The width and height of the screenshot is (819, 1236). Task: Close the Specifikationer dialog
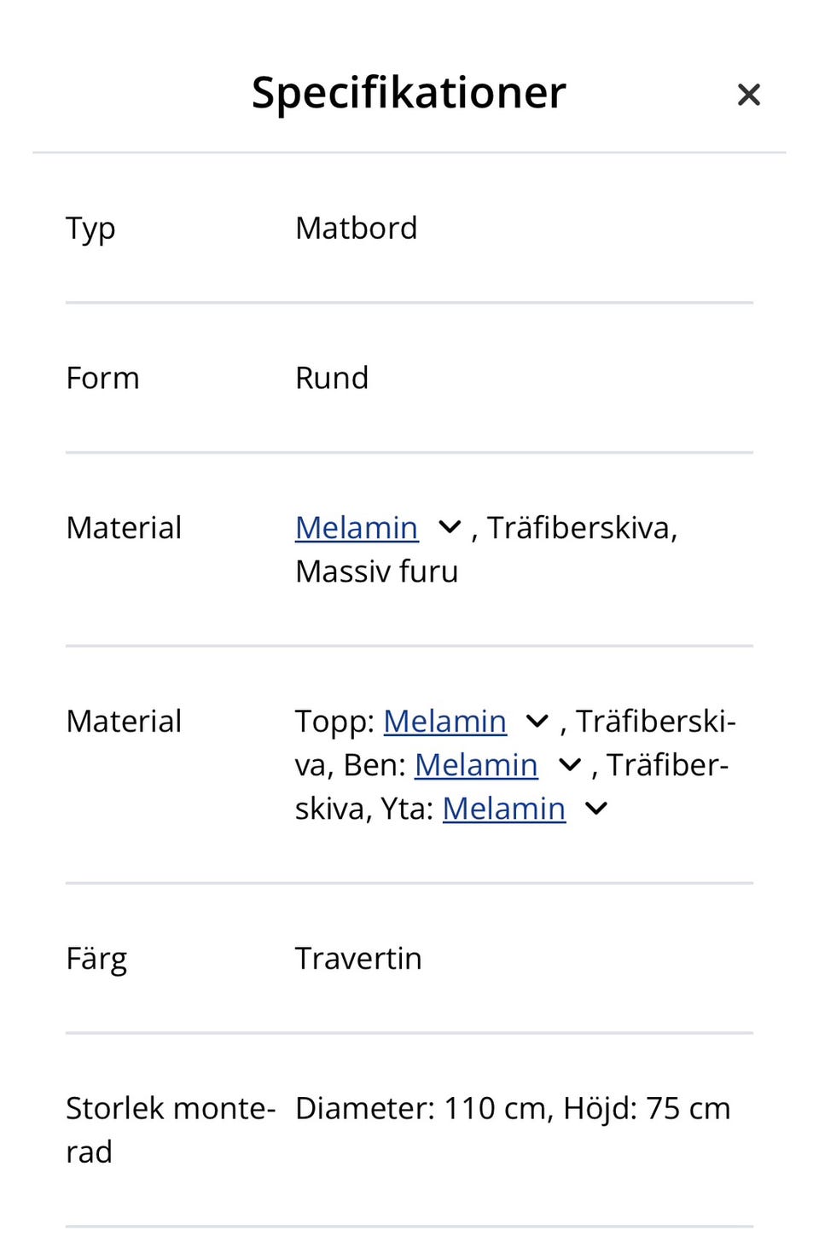748,95
